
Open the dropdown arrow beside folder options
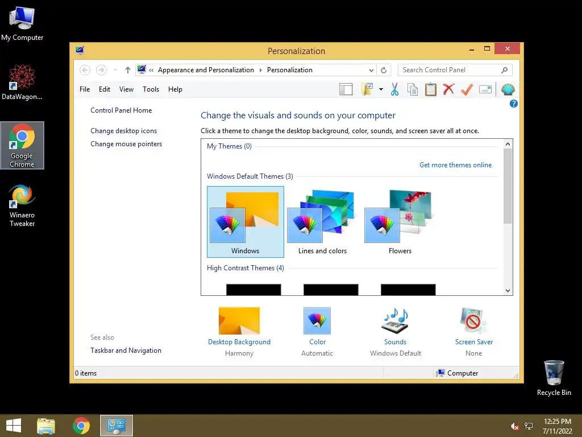381,89
